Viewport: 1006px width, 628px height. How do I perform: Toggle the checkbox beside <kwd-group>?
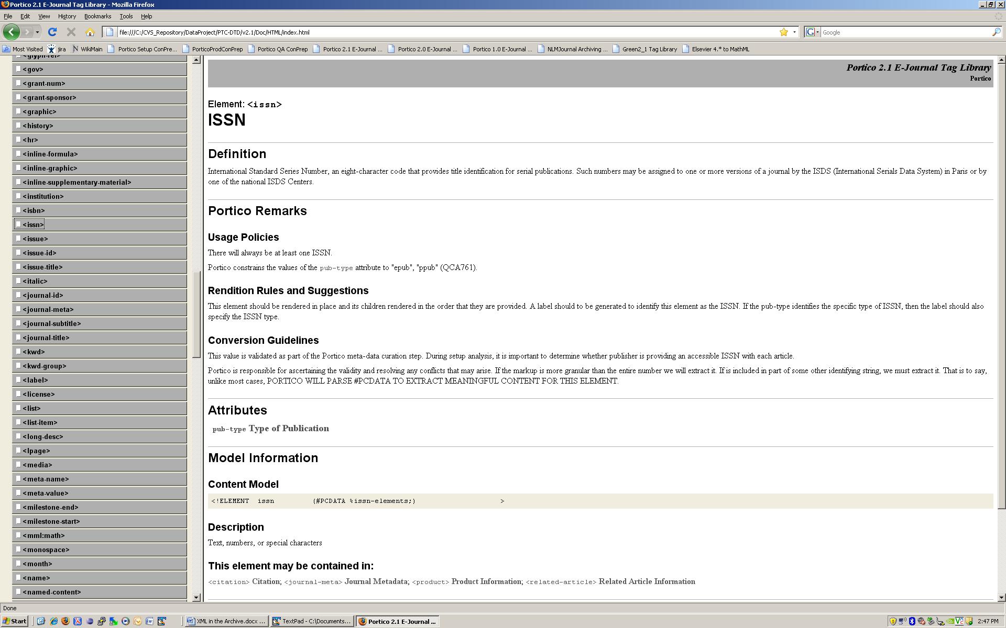pyautogui.click(x=18, y=365)
